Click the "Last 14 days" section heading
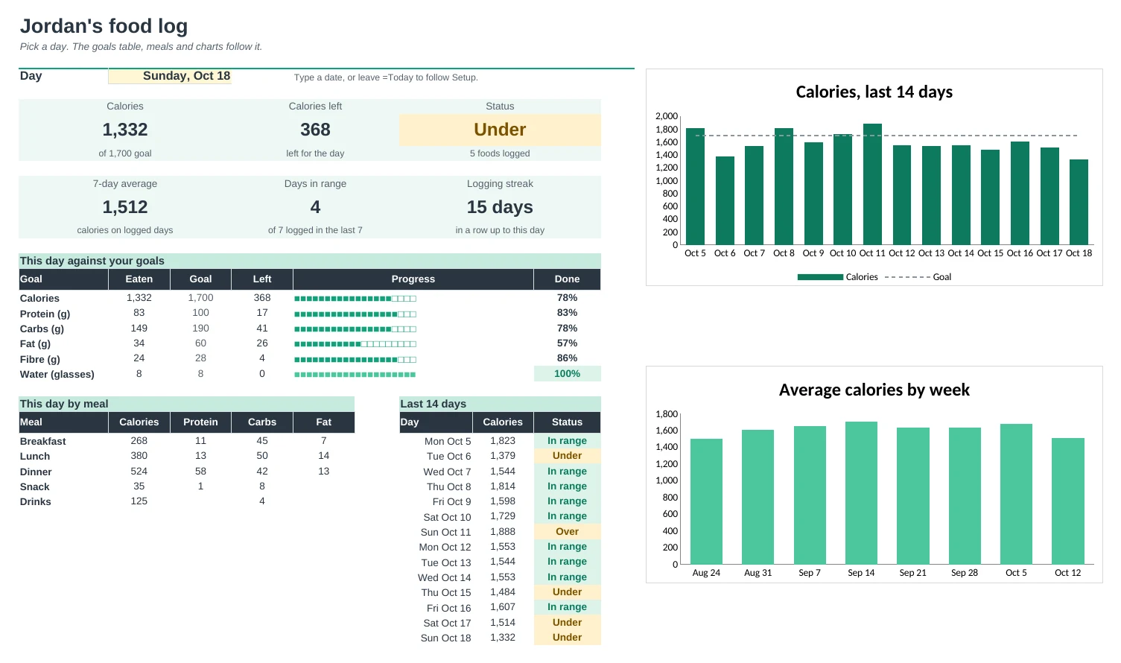Viewport: 1121px width, 663px height. (434, 404)
